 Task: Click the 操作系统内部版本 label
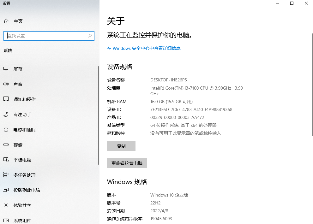[125, 219]
